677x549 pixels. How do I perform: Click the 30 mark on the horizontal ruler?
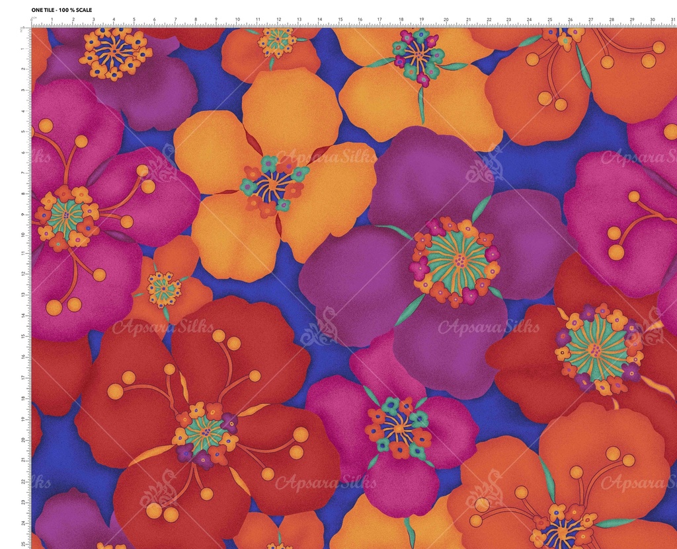(653, 19)
